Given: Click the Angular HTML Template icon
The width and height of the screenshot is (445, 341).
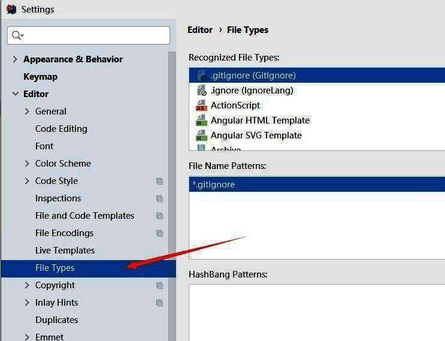Looking at the screenshot, I should [x=201, y=120].
